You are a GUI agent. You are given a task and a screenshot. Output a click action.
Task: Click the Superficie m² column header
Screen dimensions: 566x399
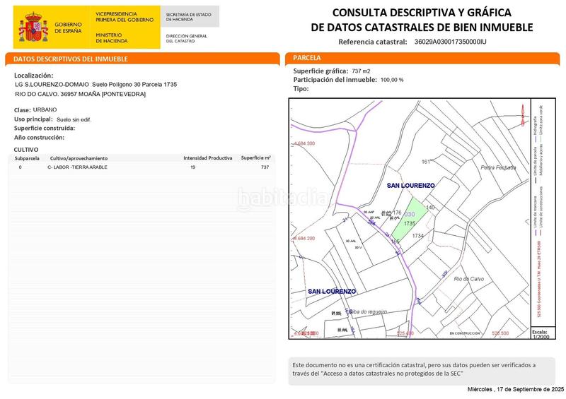point(255,158)
